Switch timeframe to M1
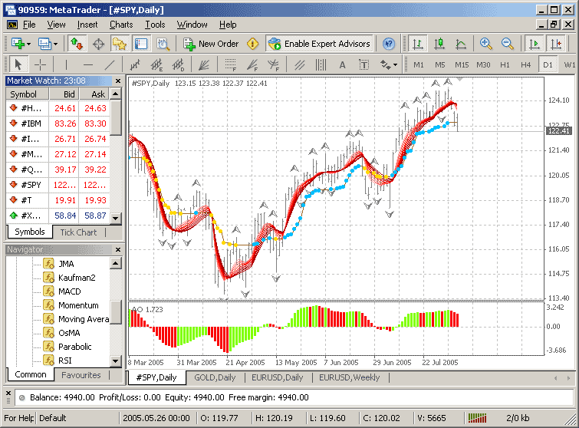This screenshot has height=428, width=579. click(x=419, y=65)
